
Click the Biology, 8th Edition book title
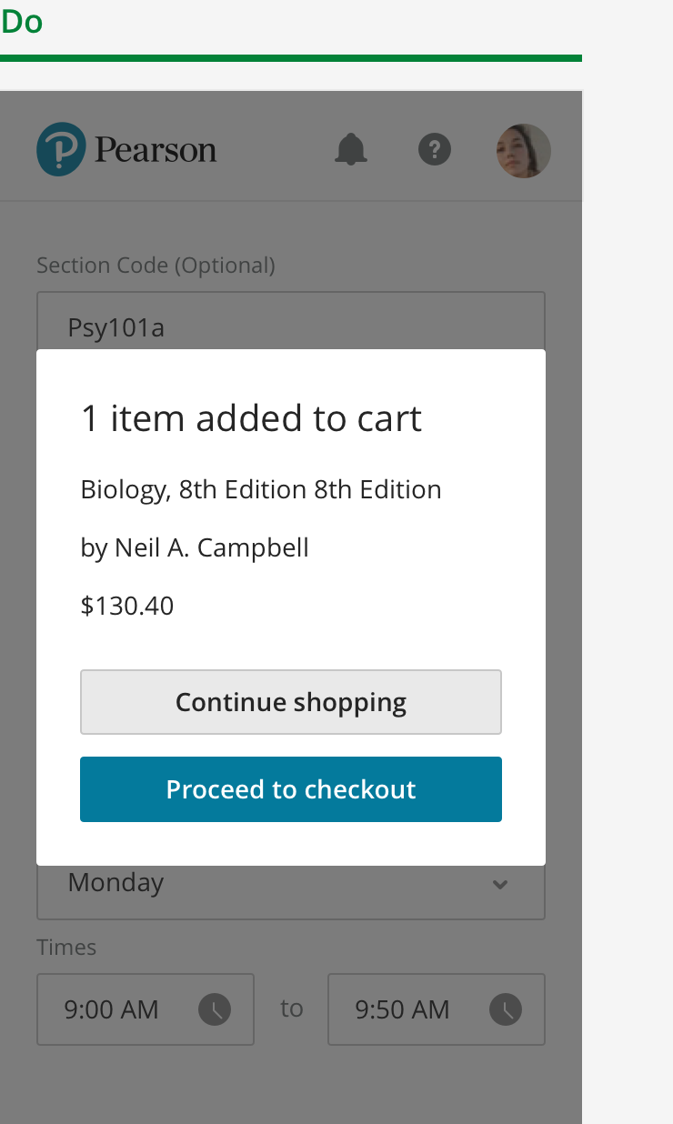tap(261, 489)
